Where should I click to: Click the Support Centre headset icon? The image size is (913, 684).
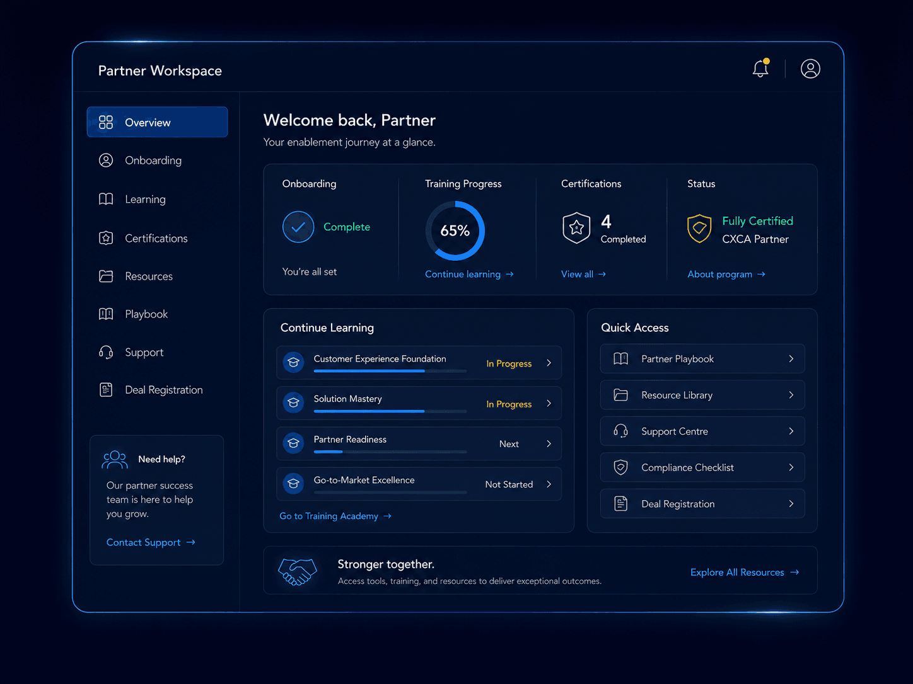(x=621, y=431)
